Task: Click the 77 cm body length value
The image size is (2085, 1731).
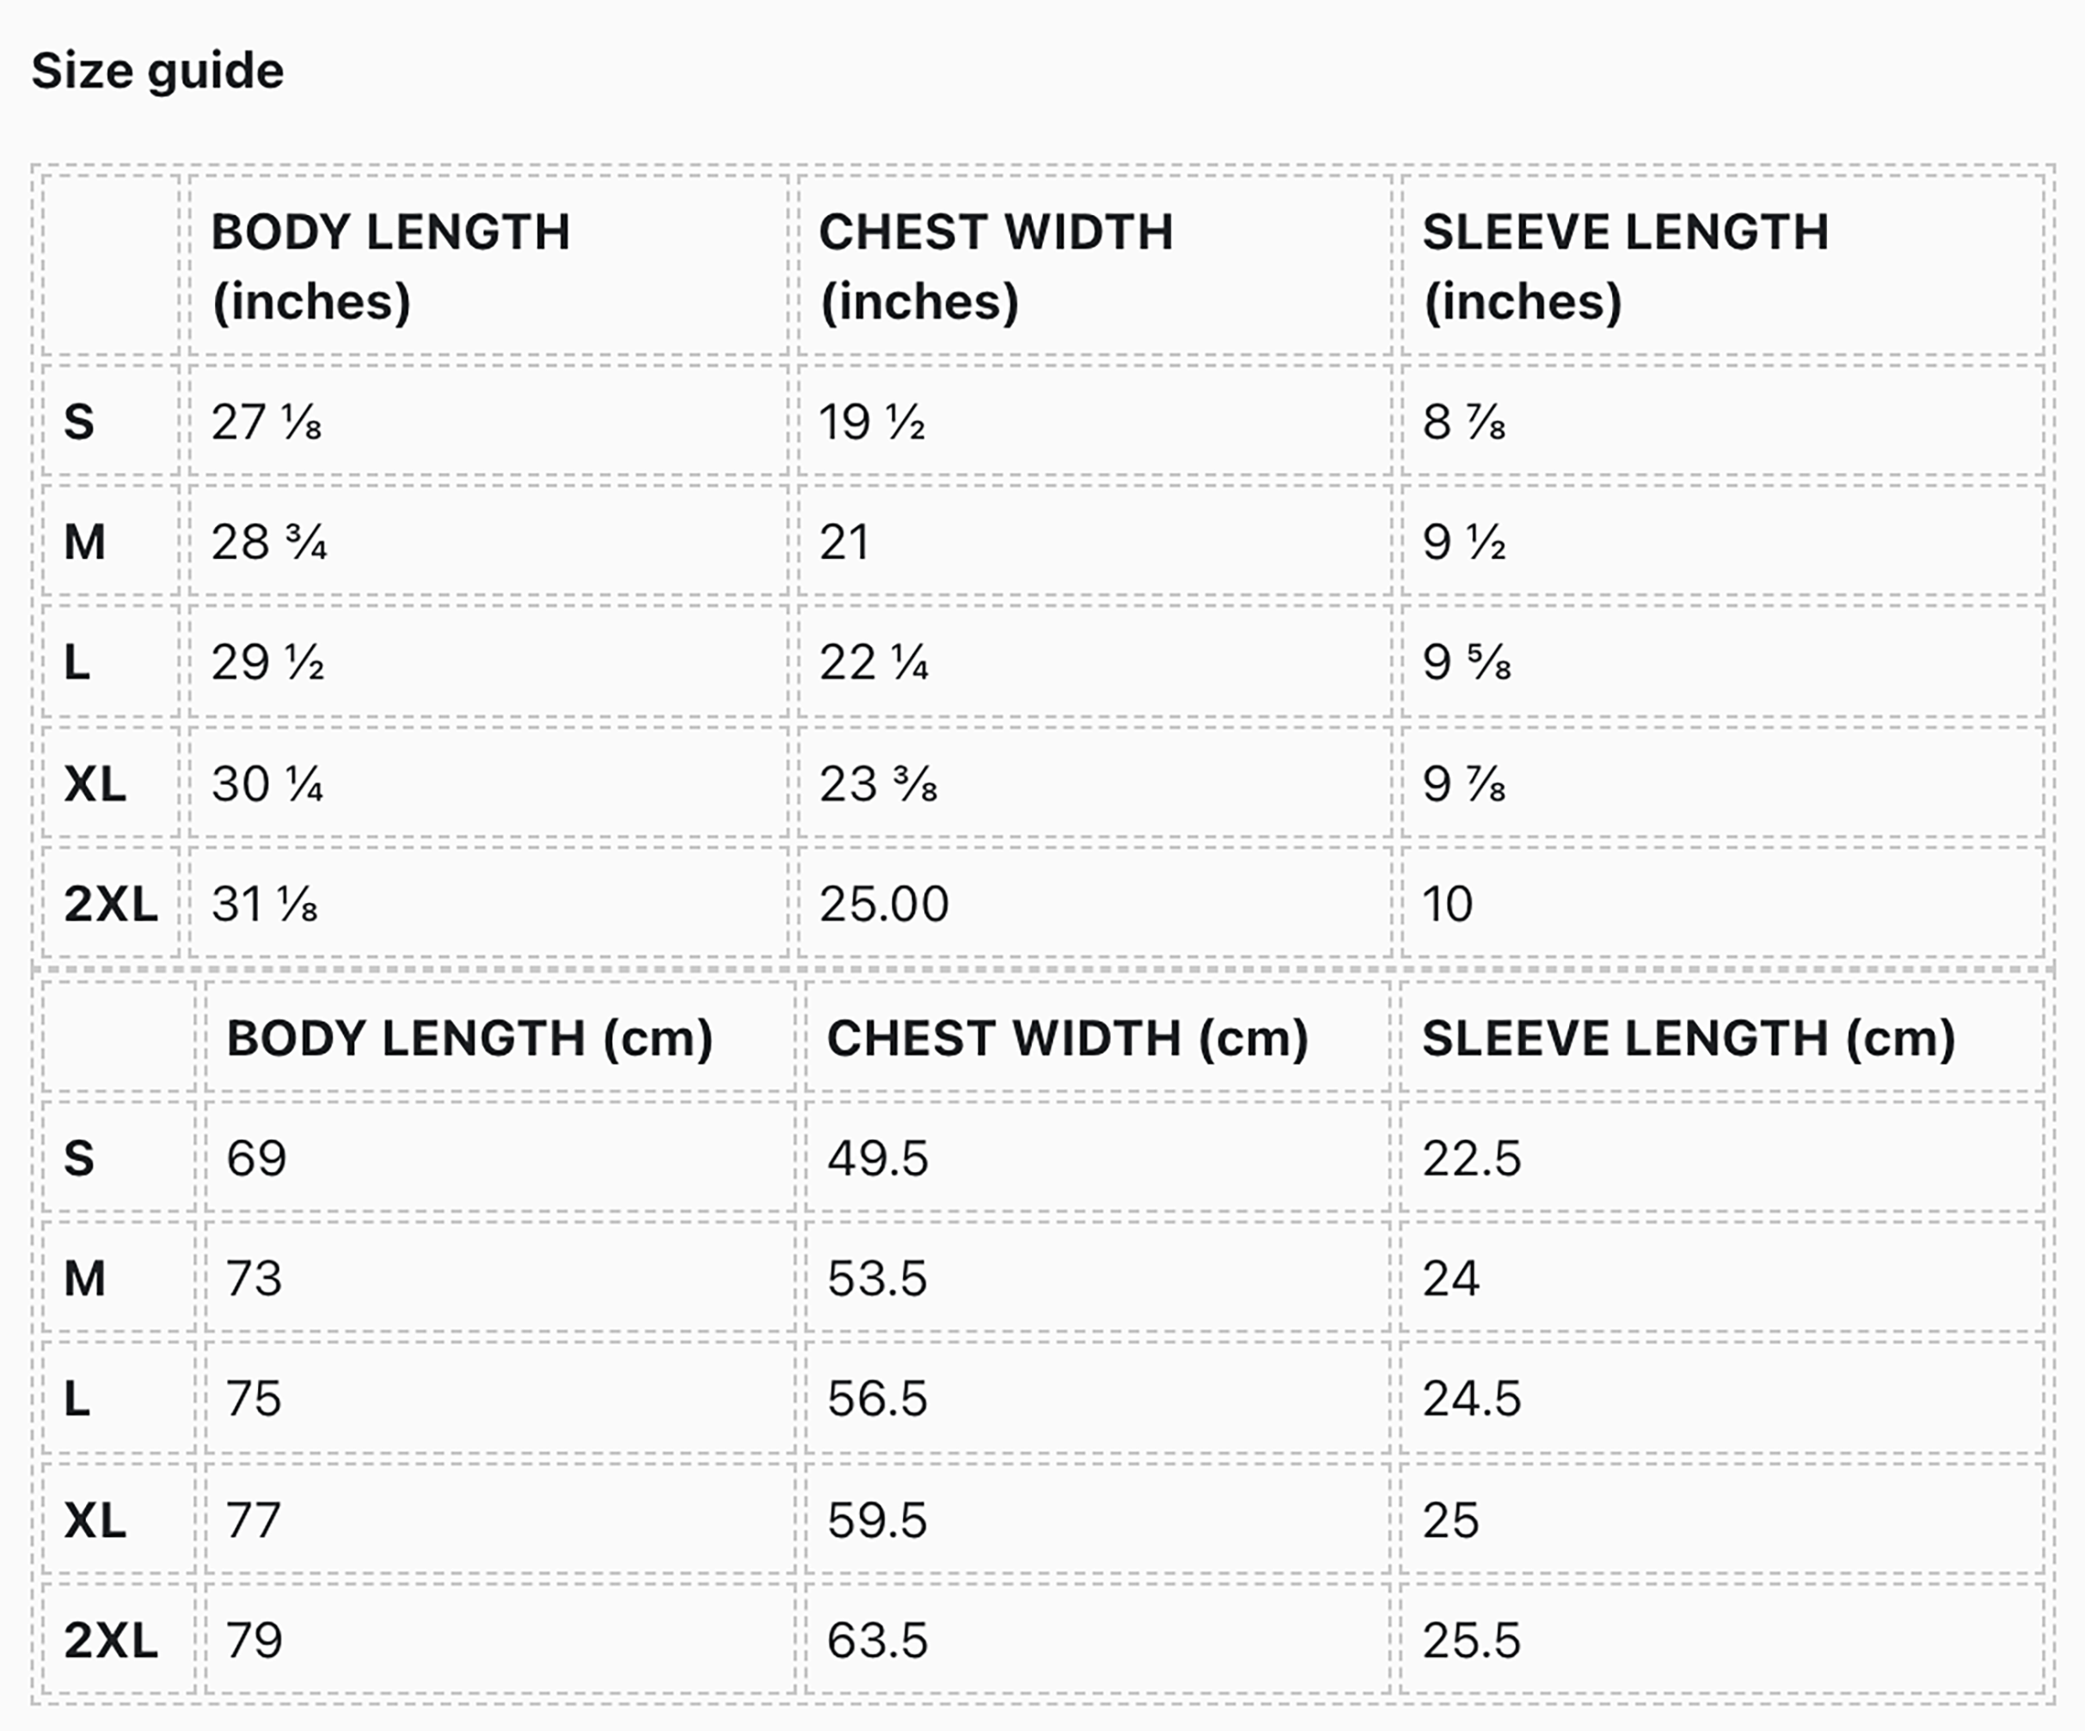Action: pos(253,1520)
